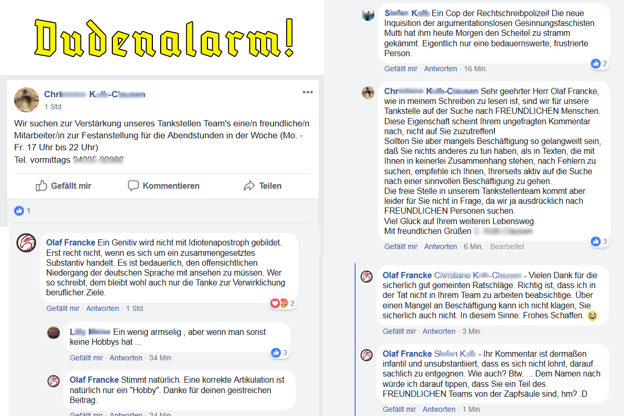Open the post author's profile picture
This screenshot has width=624, height=416.
tap(27, 100)
